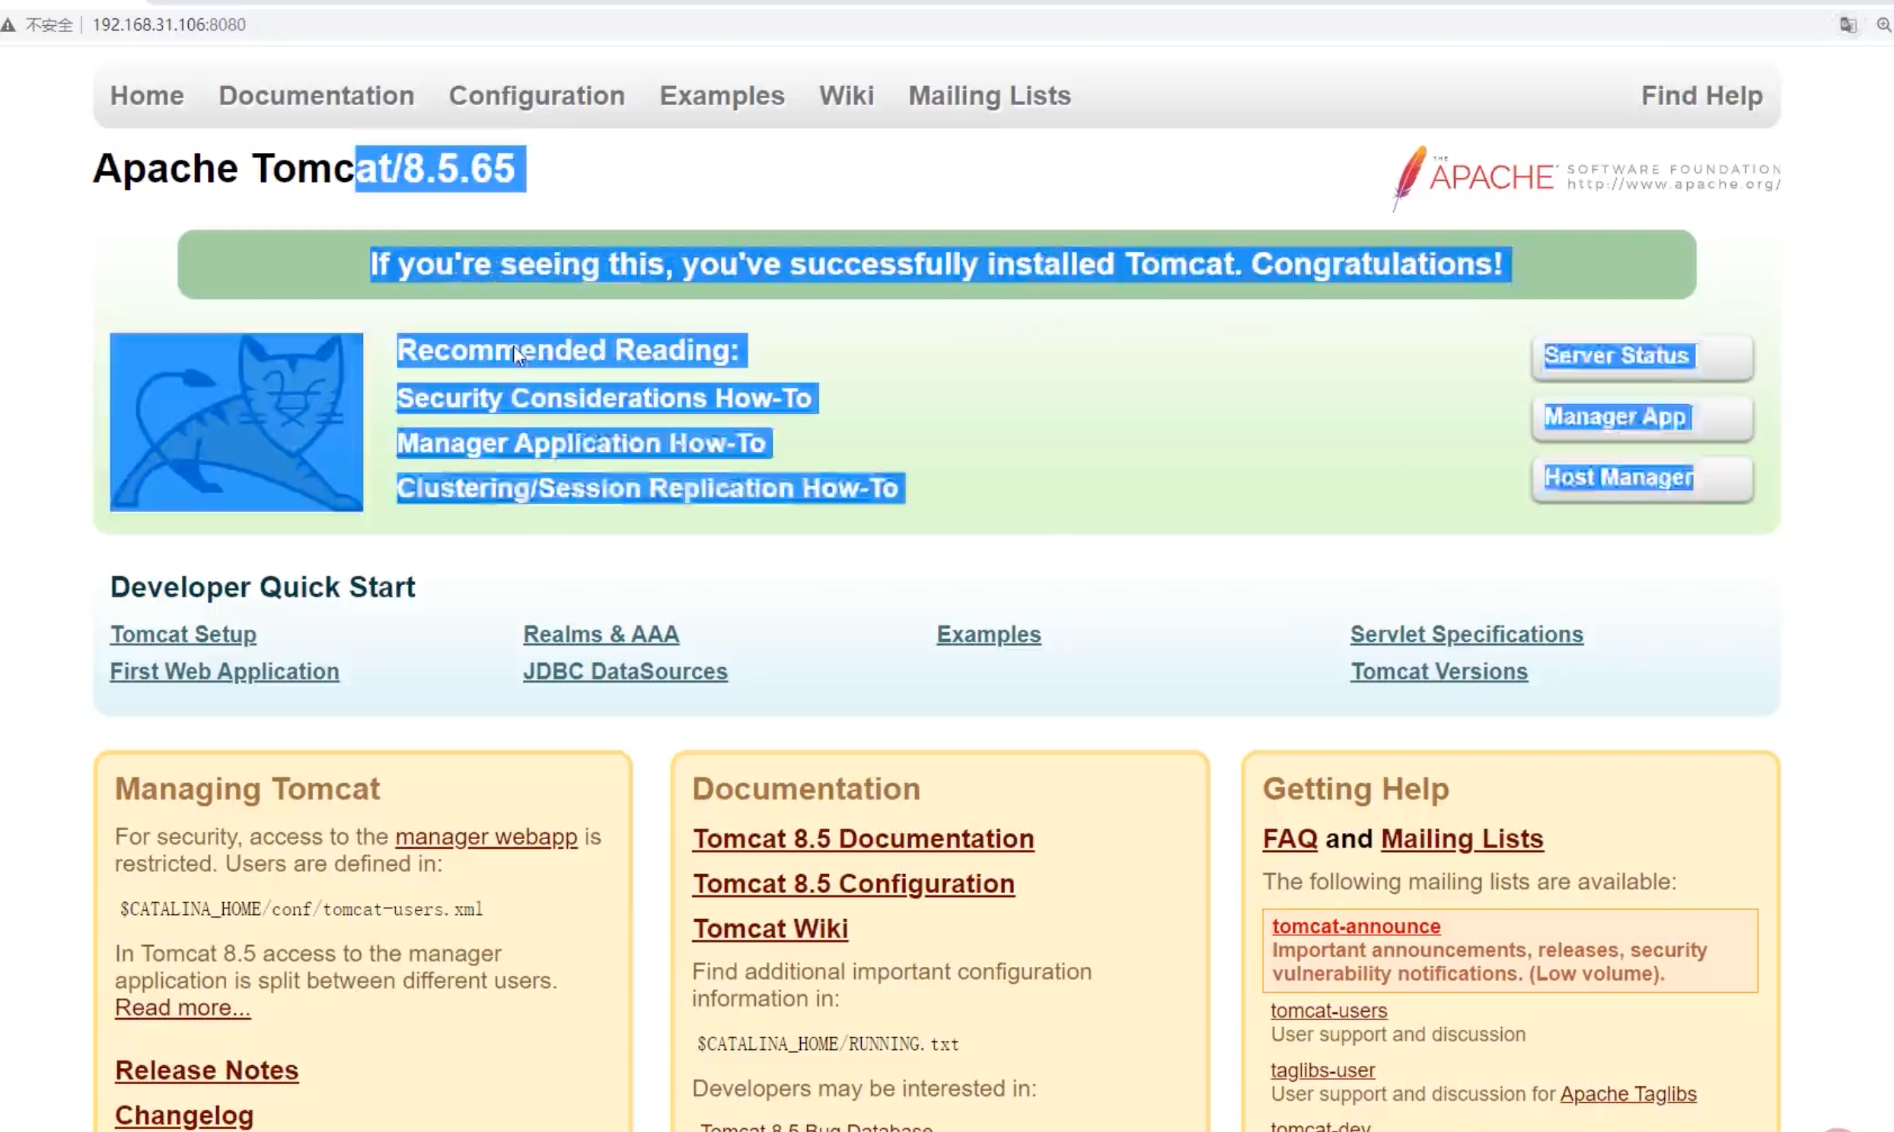Go to Find Help in navigation
The height and width of the screenshot is (1132, 1894).
pyautogui.click(x=1701, y=95)
